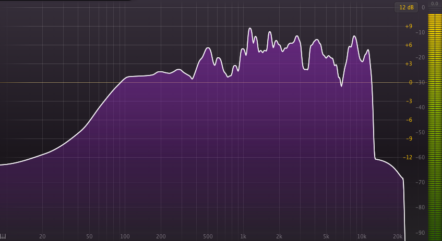Click the -80 meter scale label

[x=420, y=208]
